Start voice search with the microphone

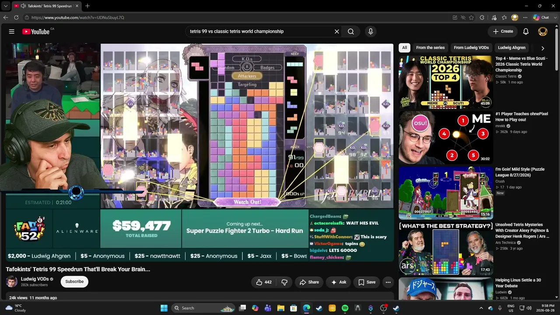coord(371,31)
